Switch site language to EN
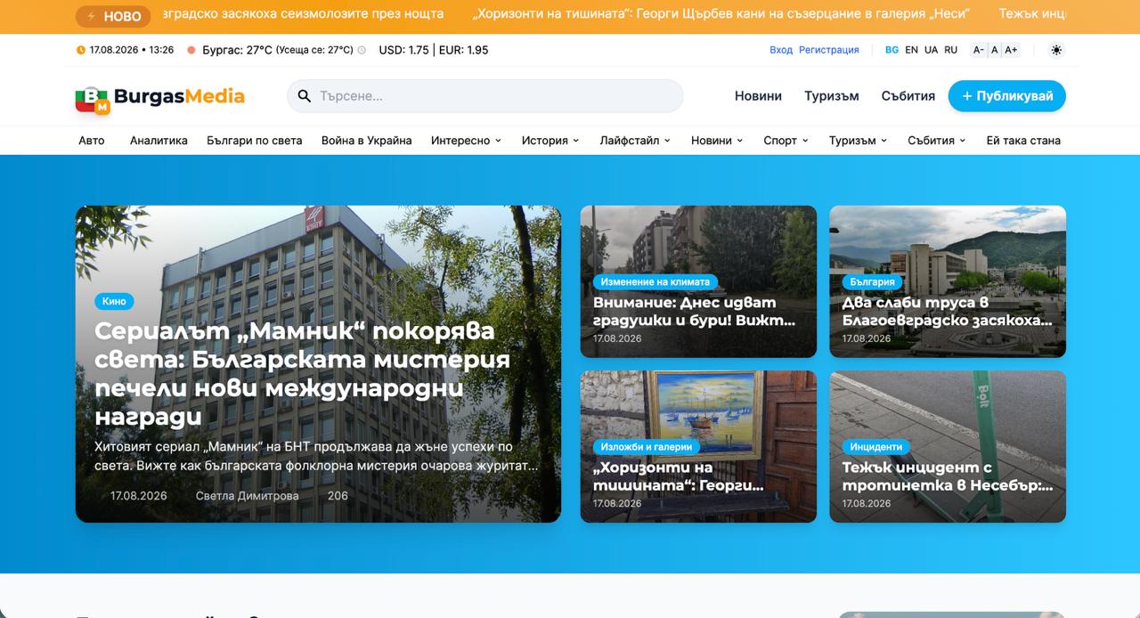 click(911, 50)
